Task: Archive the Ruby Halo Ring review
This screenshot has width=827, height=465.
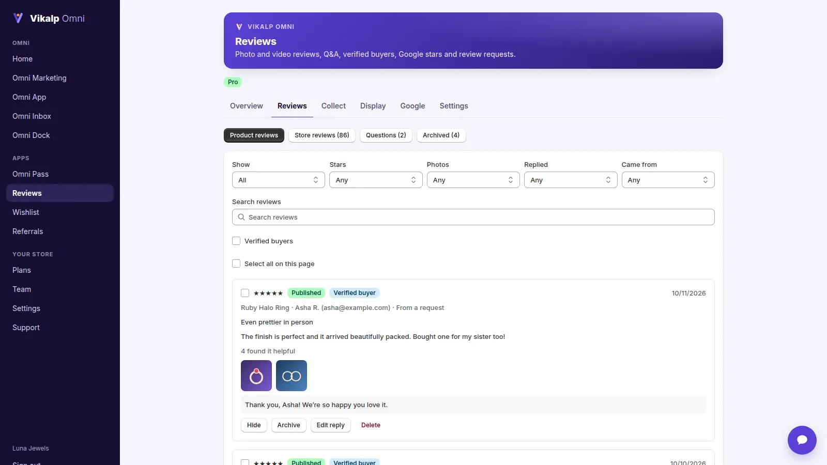Action: point(288,425)
